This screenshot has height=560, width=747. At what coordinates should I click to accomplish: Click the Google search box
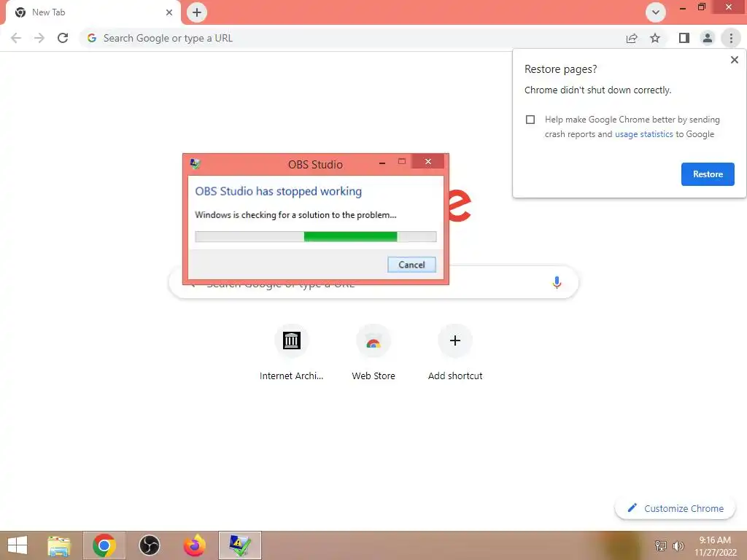click(373, 282)
